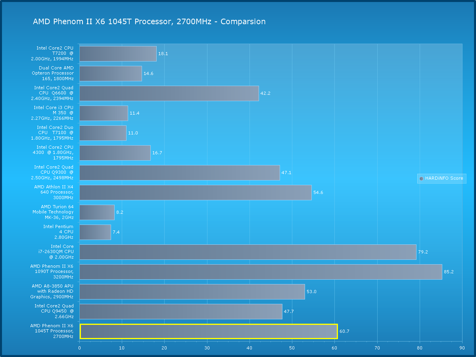This screenshot has height=357, width=476.
Task: Select the Intel Pentium 4 2.80GHz bar
Action: pos(95,232)
